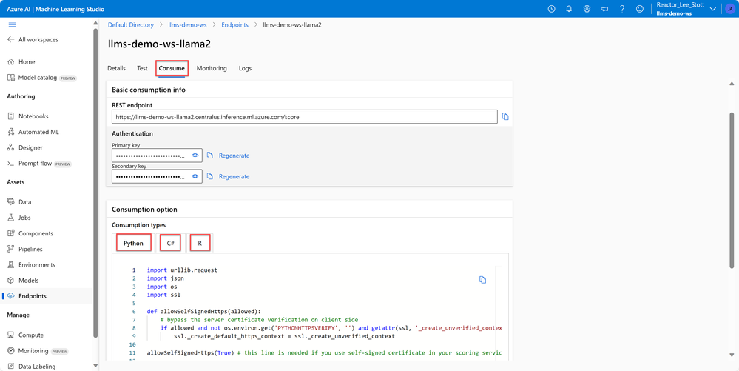This screenshot has width=739, height=371.
Task: Open the Home icon in sidebar
Action: pos(11,62)
